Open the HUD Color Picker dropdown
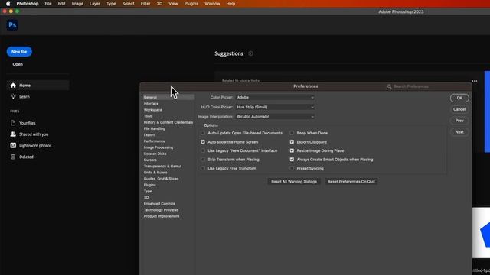 (x=275, y=107)
